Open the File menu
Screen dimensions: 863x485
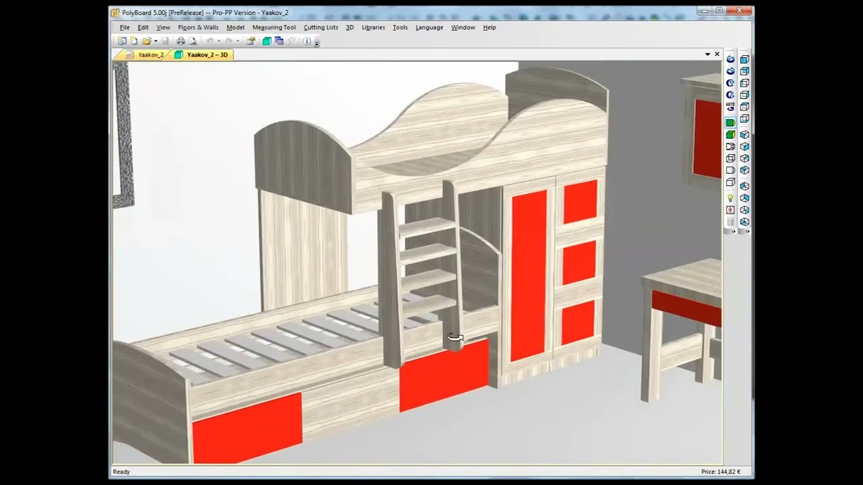125,28
